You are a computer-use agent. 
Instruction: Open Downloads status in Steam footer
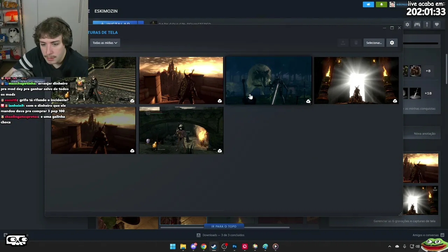point(220,235)
